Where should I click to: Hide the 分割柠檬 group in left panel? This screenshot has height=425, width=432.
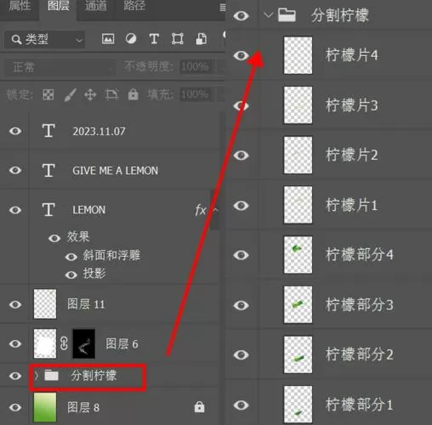pos(15,376)
